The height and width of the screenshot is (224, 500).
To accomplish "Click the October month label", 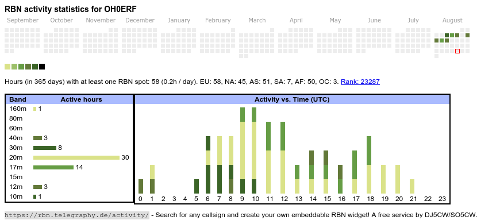I will pos(61,21).
